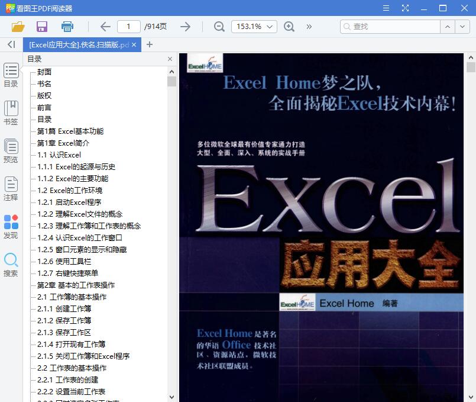This screenshot has height=402, width=476.
Task: Open the 预览 thumbnails panel
Action: (11, 151)
